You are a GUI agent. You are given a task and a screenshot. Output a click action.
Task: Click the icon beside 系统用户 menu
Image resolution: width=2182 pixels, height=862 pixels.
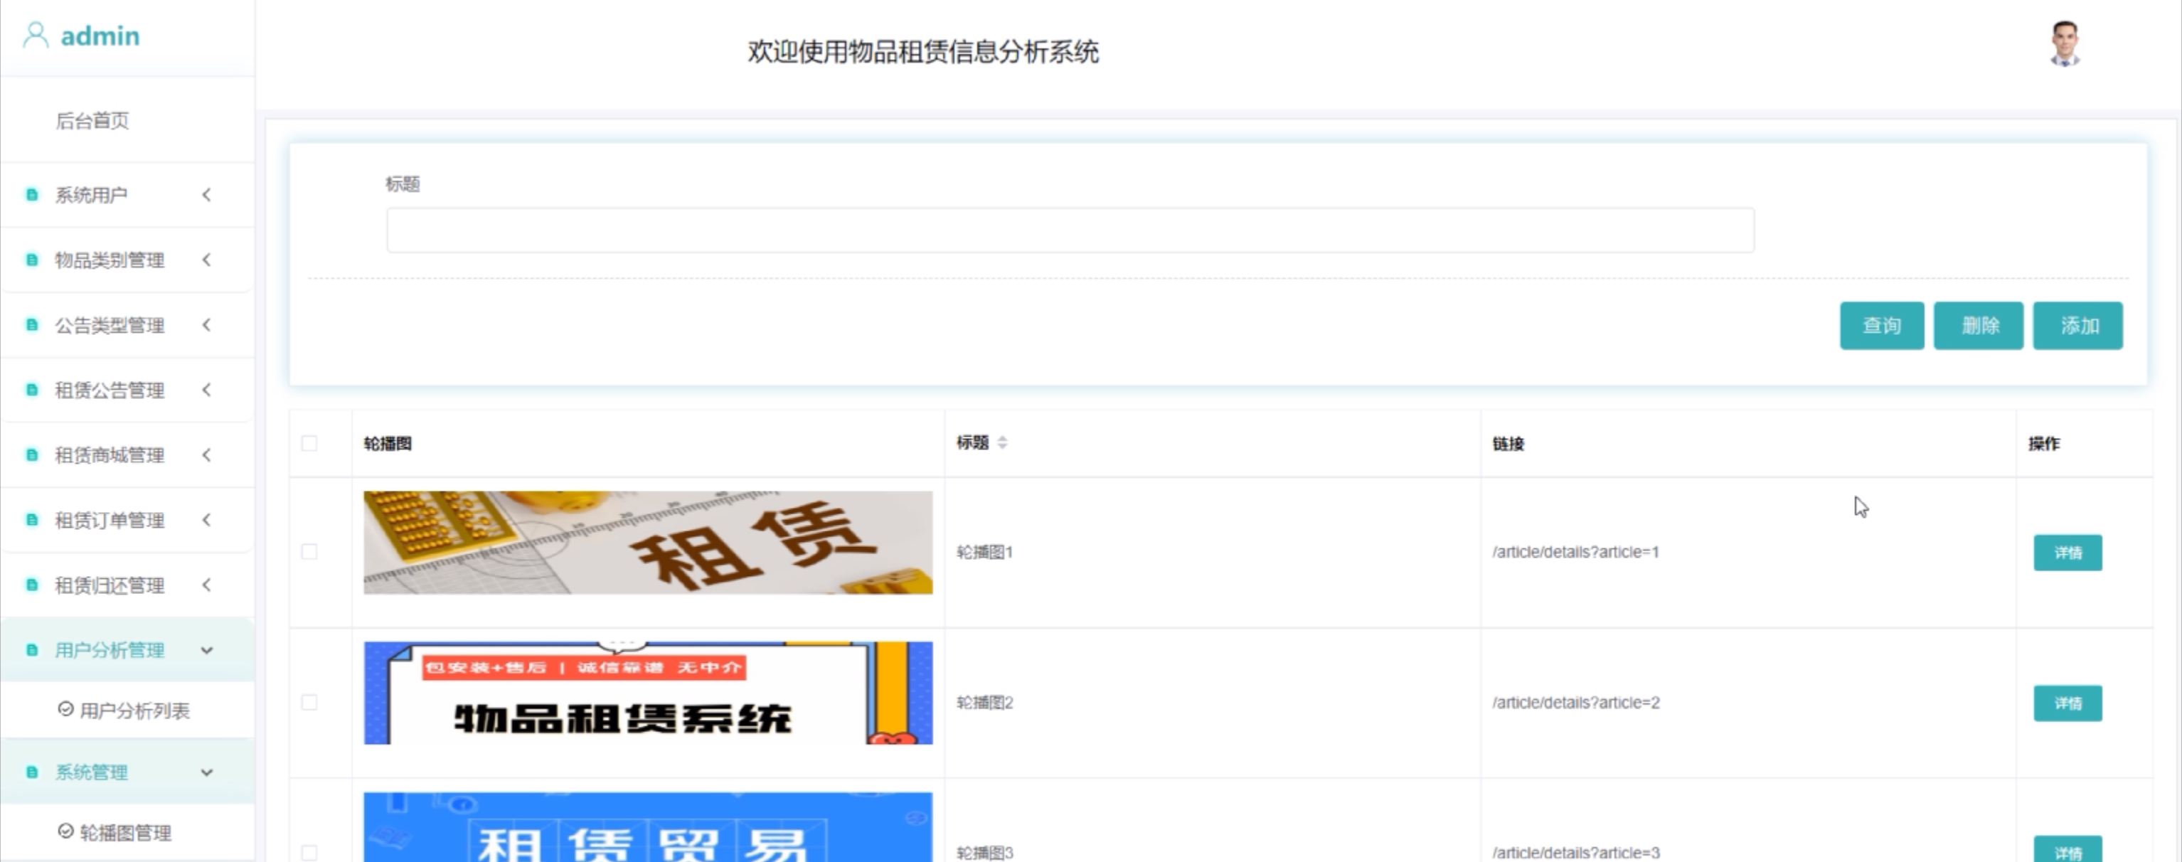[x=32, y=195]
